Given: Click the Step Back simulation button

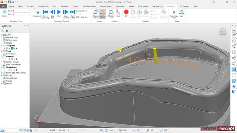Looking at the screenshot, I should point(53,14).
